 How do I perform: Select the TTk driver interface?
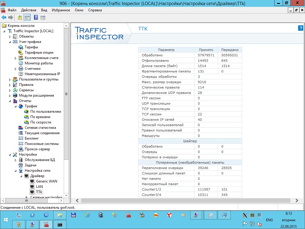coord(39,192)
